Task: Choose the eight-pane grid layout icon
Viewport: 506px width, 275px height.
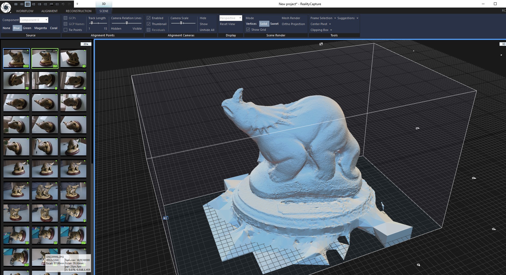Action: pyautogui.click(x=57, y=4)
